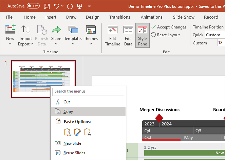The height and width of the screenshot is (160, 225).
Task: Open the Record tab
Action: click(211, 17)
